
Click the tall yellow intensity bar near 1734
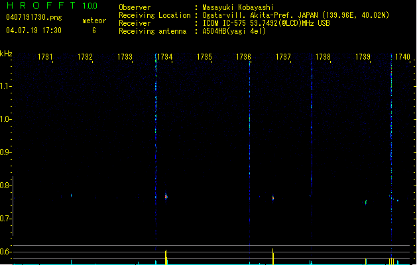(x=166, y=257)
